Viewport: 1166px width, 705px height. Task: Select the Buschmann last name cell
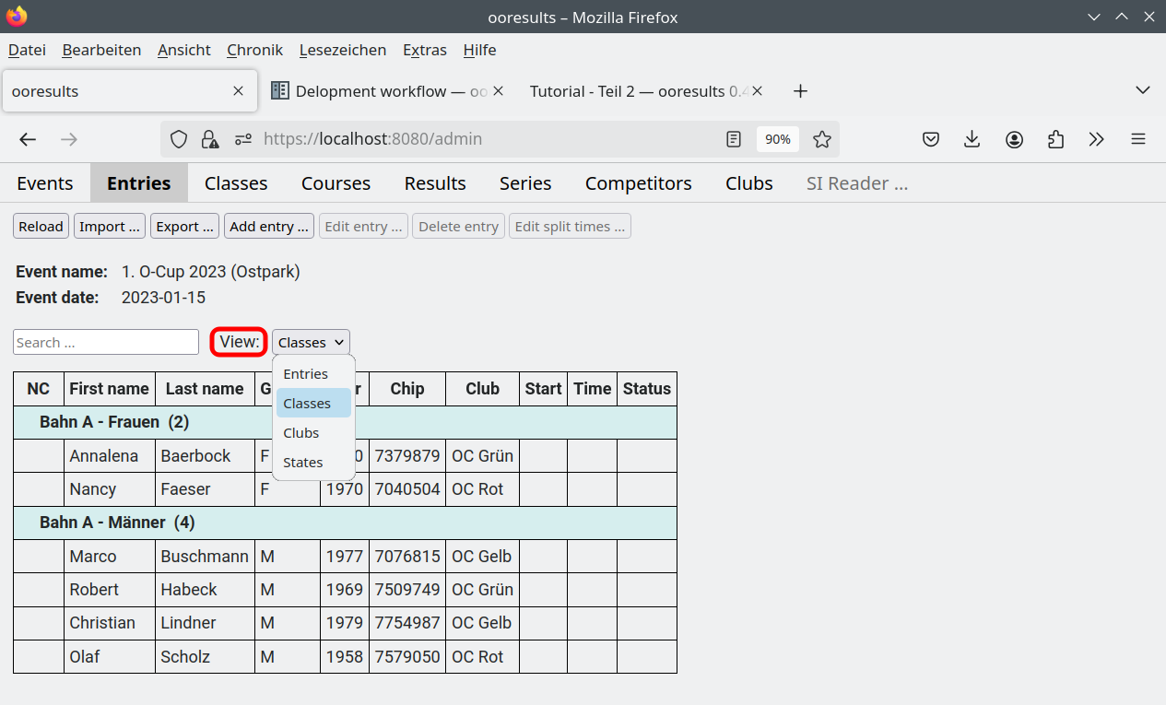[205, 557]
